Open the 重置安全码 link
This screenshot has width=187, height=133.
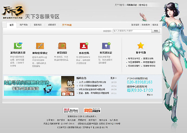pos(148,58)
